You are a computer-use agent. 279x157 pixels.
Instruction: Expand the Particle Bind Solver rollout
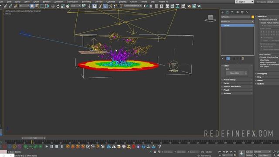tap(237, 86)
